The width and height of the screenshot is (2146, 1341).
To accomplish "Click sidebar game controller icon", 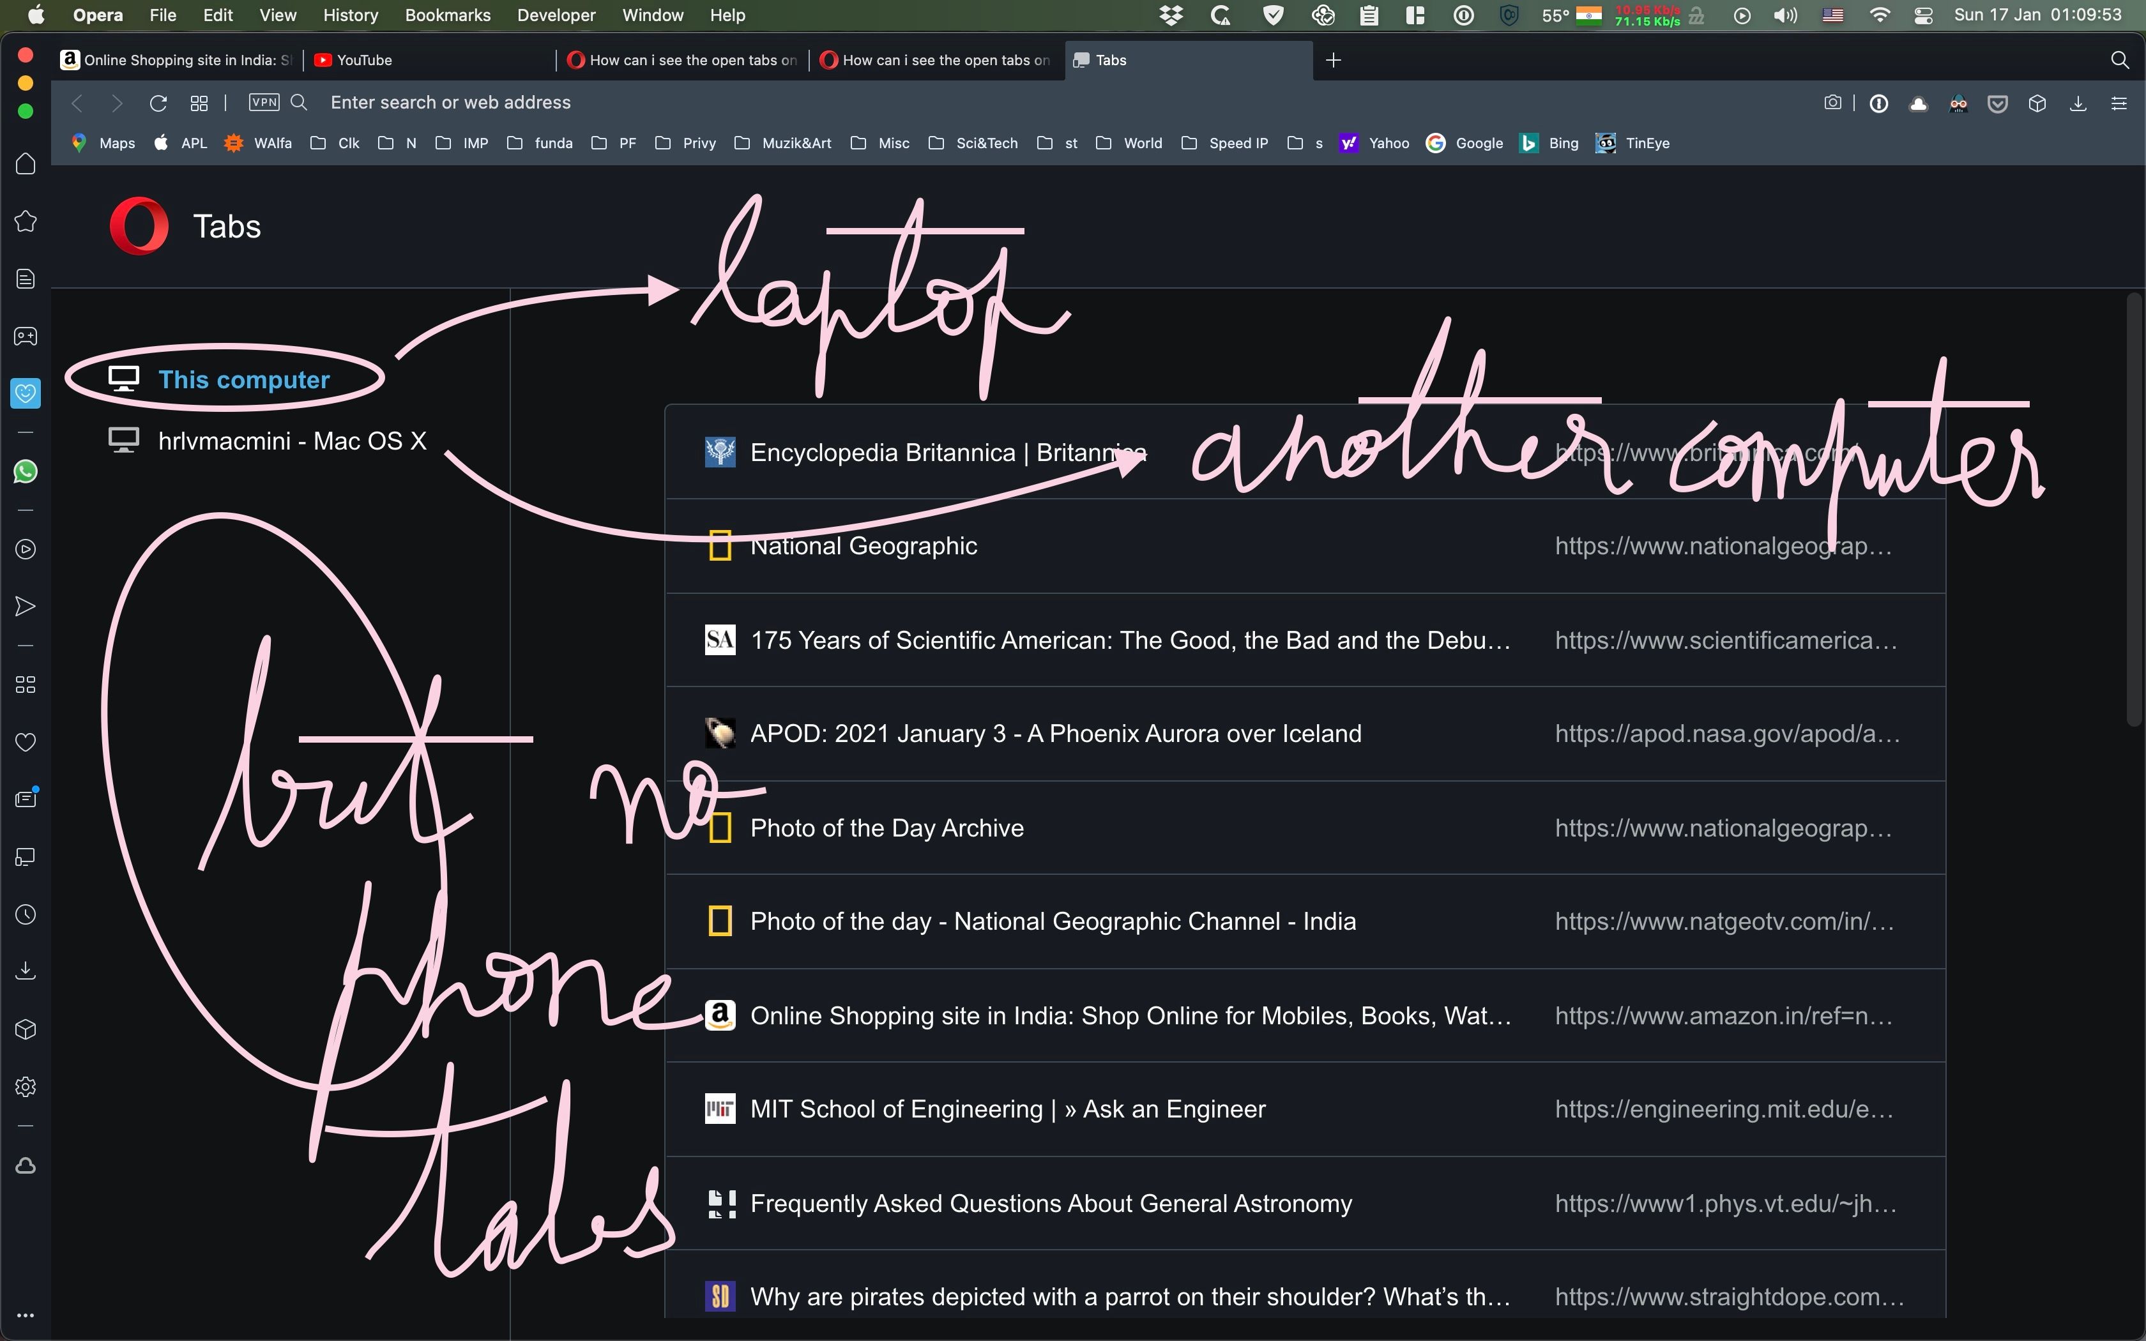I will pyautogui.click(x=26, y=336).
